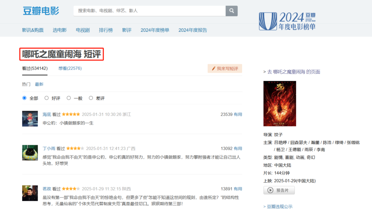372x214 pixels.
Task: Select the 全部 radio button
Action: (24, 98)
